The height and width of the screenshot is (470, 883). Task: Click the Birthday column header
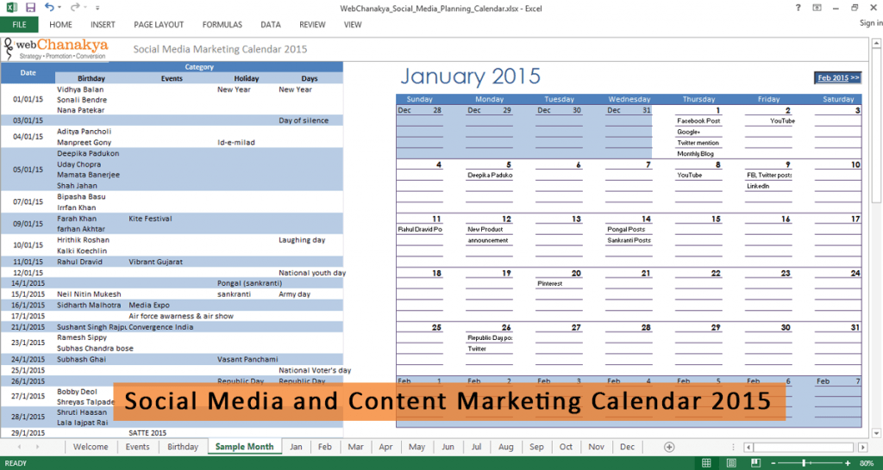pyautogui.click(x=91, y=78)
